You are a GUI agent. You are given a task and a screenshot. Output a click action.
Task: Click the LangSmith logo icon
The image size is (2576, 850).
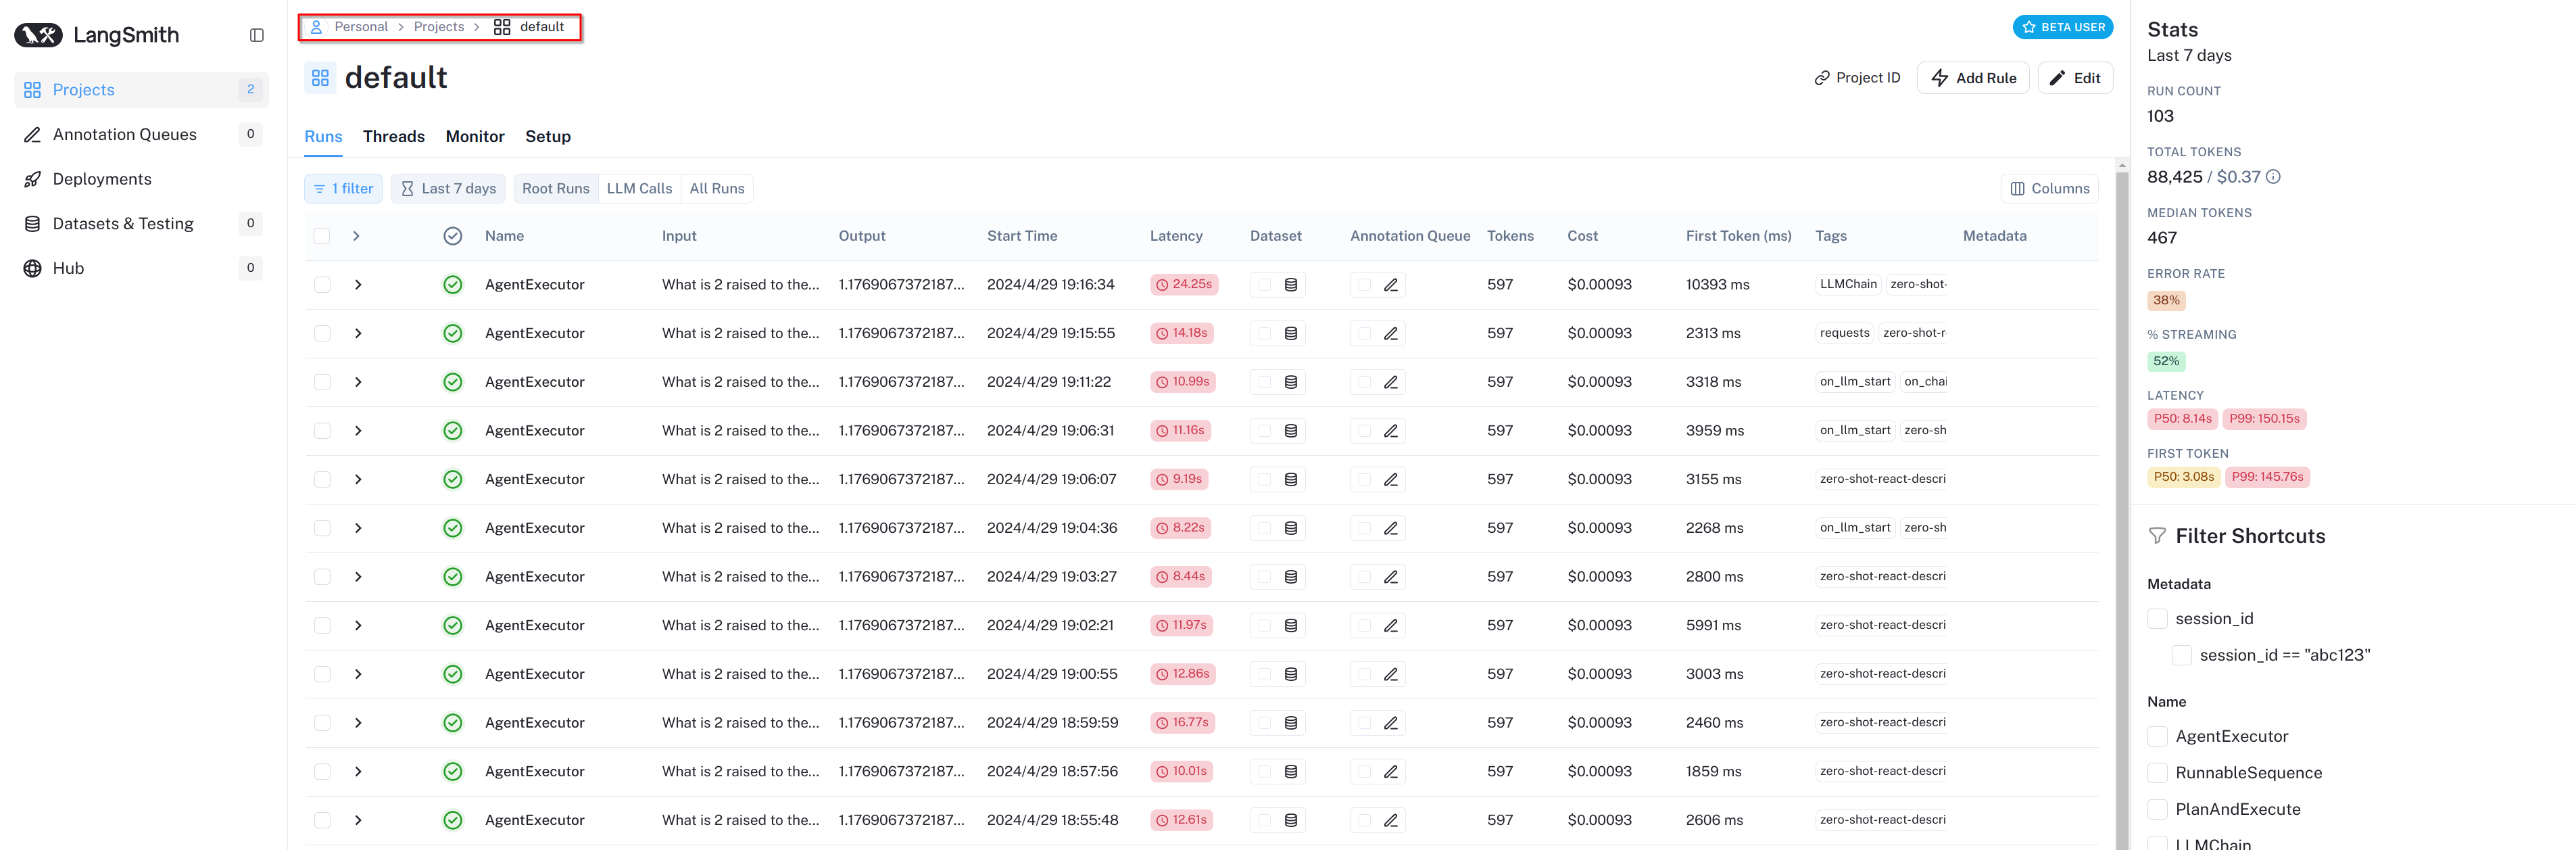click(x=38, y=35)
